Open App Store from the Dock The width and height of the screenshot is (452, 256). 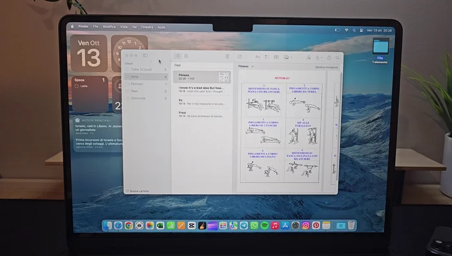(285, 226)
